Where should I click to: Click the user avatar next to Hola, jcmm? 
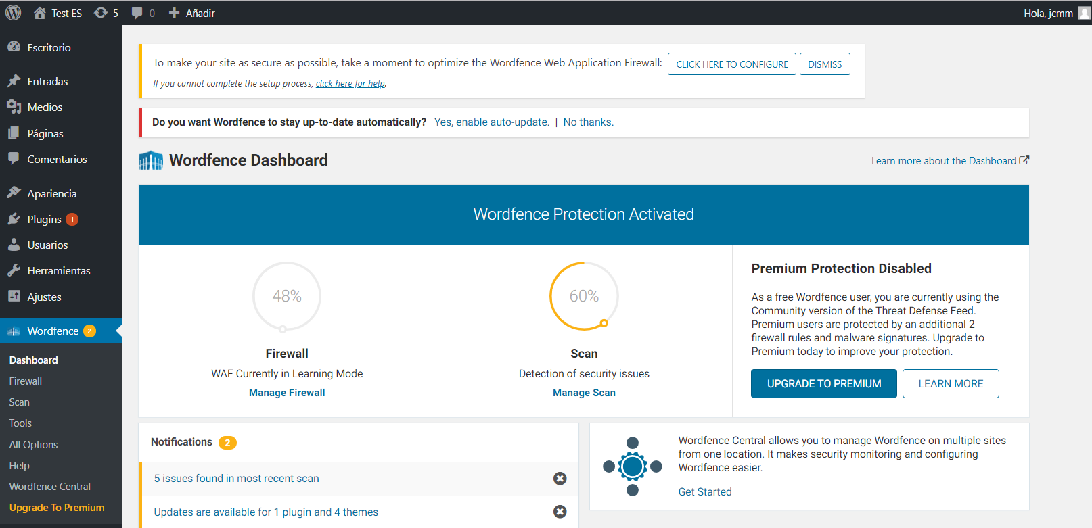[1084, 13]
